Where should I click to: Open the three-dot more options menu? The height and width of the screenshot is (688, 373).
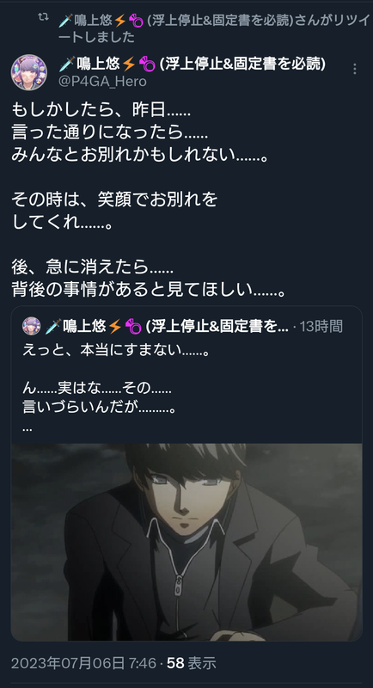(355, 69)
